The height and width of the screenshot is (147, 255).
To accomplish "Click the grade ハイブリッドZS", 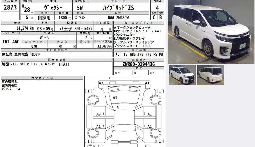I will (118, 8).
